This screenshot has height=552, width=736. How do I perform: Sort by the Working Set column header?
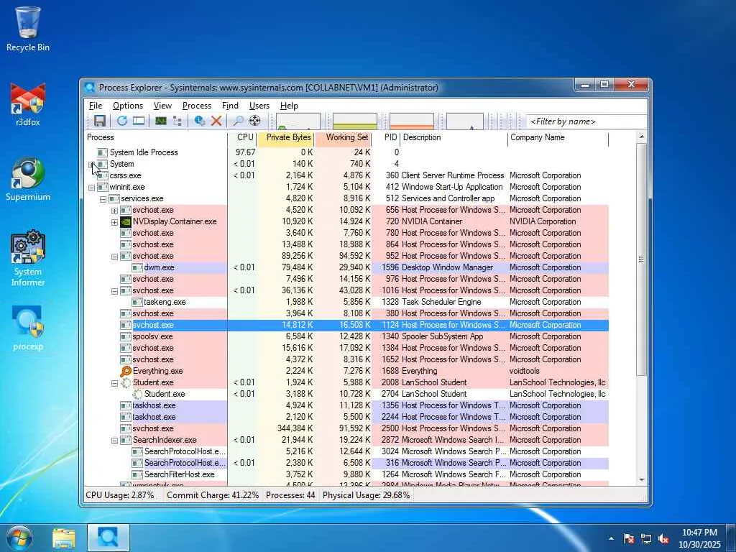pyautogui.click(x=344, y=137)
